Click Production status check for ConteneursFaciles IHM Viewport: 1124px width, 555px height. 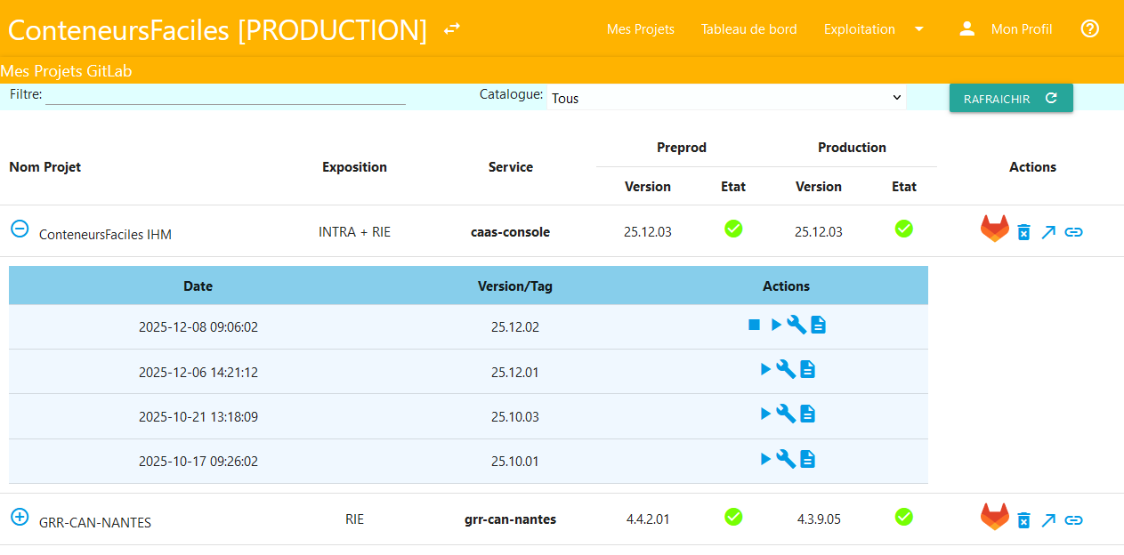(904, 229)
